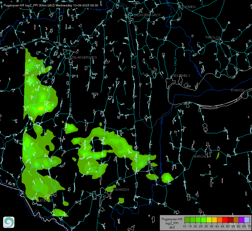252x231 pixels.
Task: Click the ZALASZENTGRÓT city label
Action: 147,15
